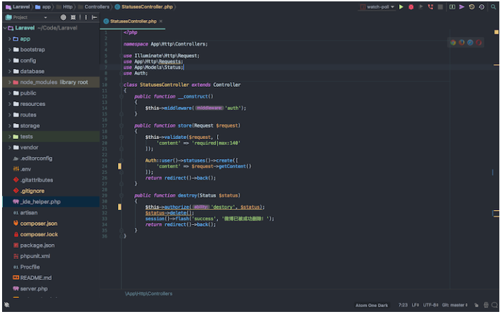Viewport: 500px width, 314px height.
Task: Toggle the read-only lock icon
Action: (477, 305)
